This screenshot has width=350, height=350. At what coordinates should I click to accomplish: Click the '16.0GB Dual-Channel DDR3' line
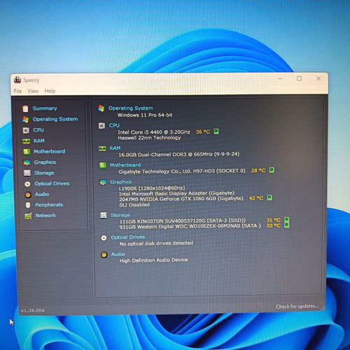[x=179, y=155]
